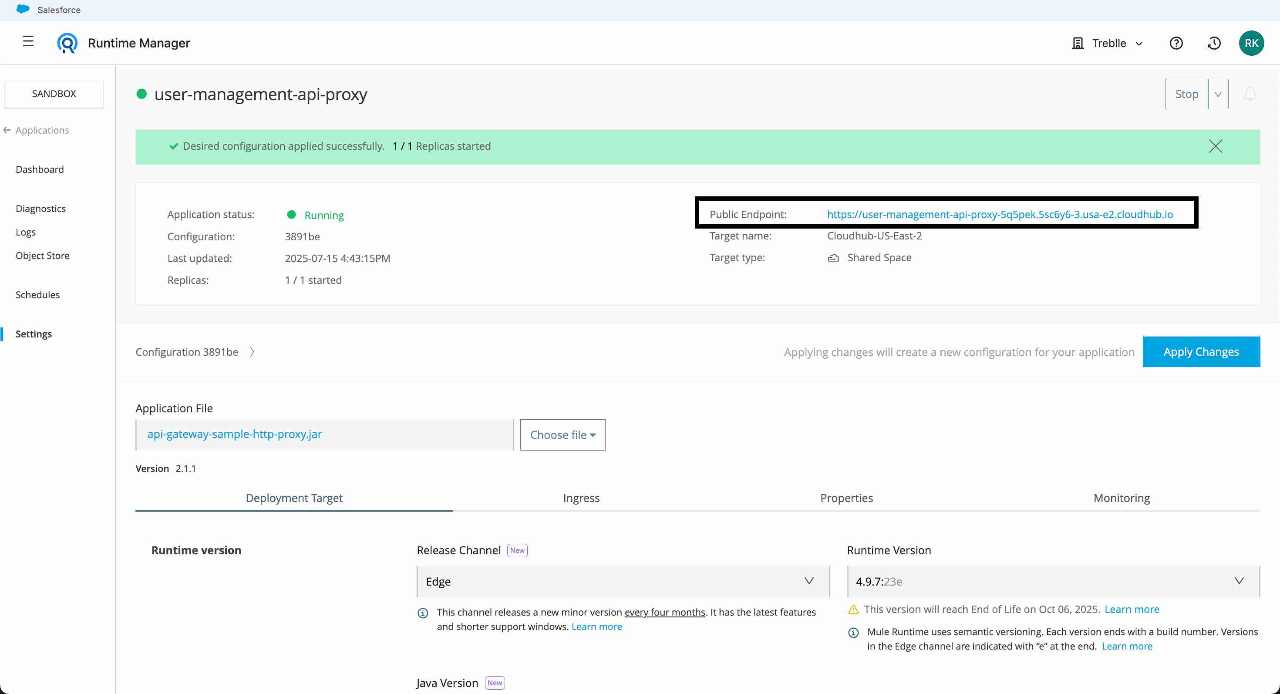Viewport: 1280px width, 694px height.
Task: Click the Apply Changes button
Action: click(x=1201, y=352)
